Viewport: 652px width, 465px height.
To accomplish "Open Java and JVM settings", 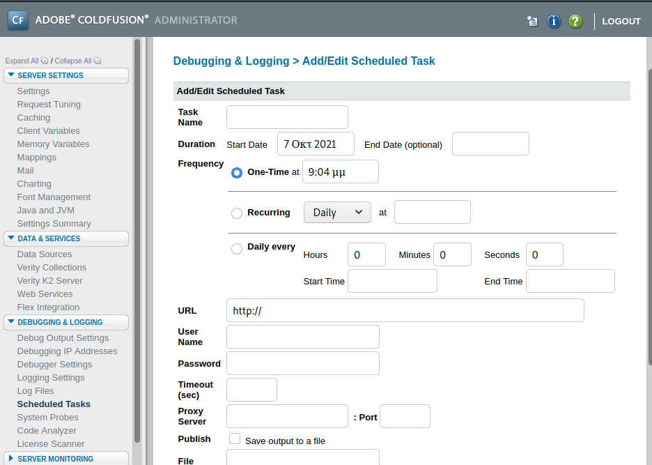I will pos(46,211).
